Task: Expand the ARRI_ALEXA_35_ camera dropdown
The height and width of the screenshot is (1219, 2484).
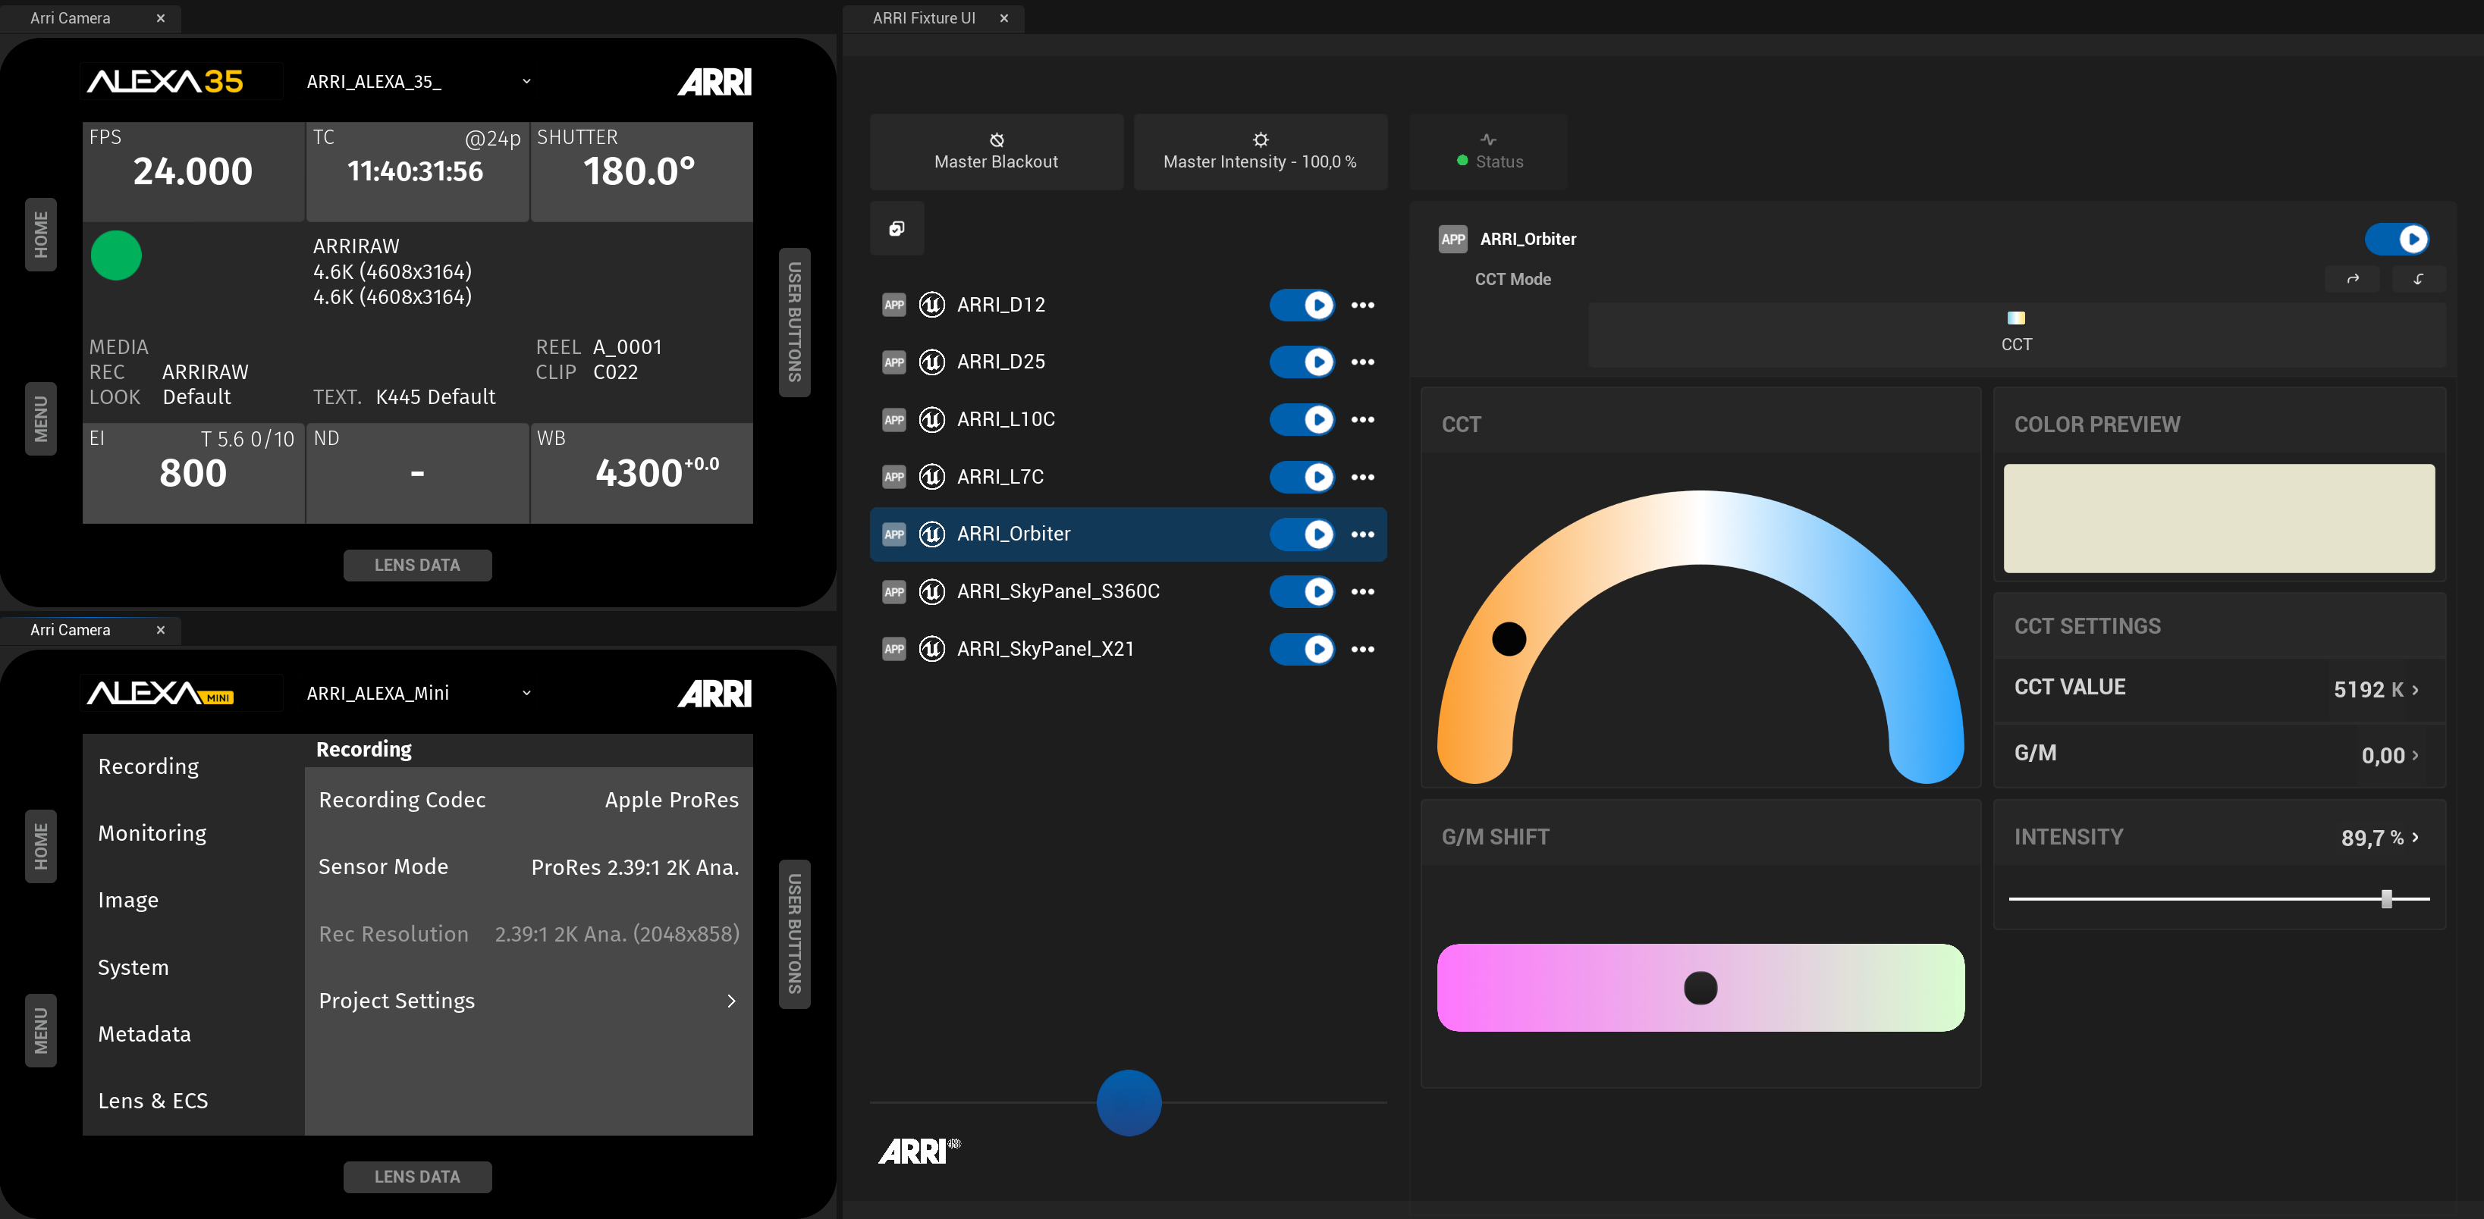Action: 526,82
